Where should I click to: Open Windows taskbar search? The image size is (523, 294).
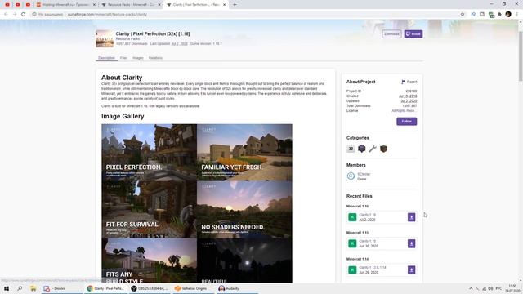click(x=20, y=288)
